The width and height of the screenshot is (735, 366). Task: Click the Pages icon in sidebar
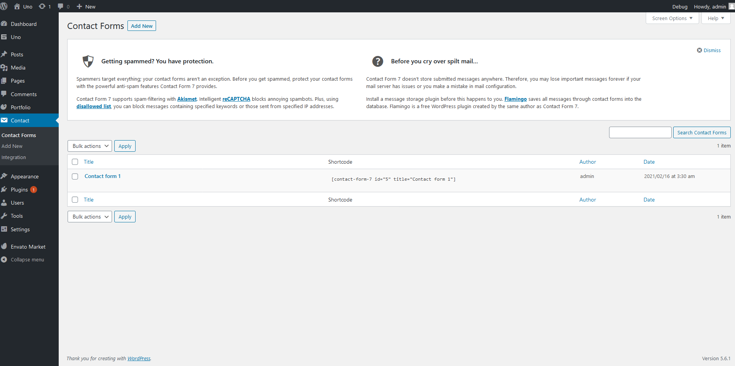(4, 81)
